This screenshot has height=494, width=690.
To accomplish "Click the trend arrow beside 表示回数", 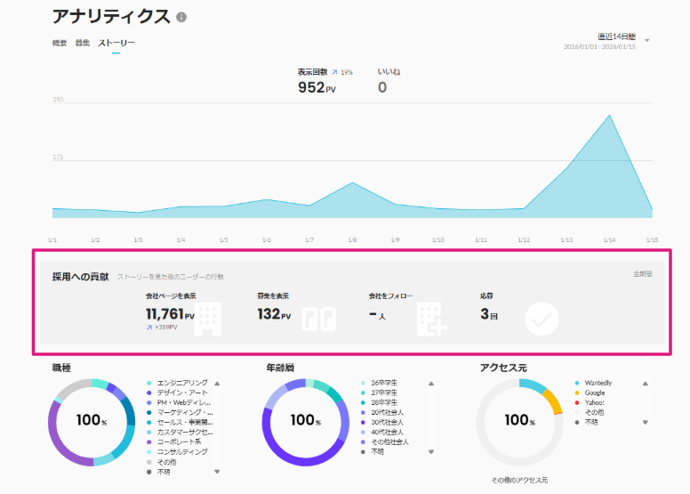I will pos(334,72).
